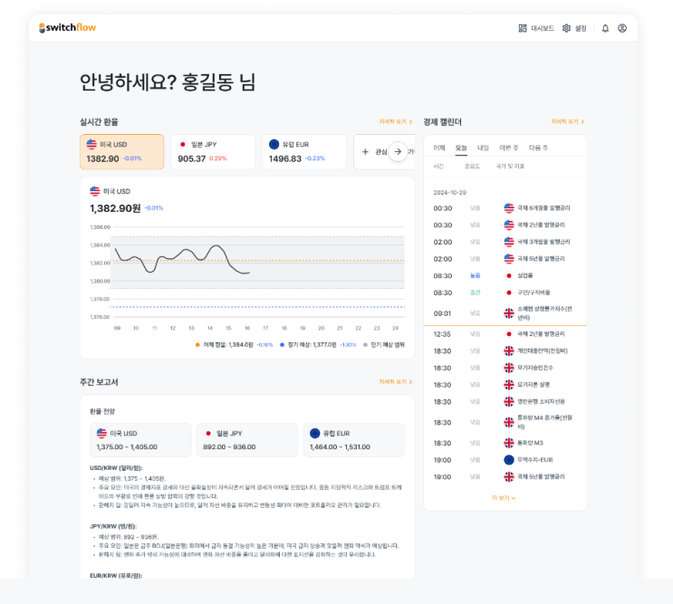This screenshot has height=604, width=673.
Task: Click the EU flag in 유럽 EUR rate card
Action: [274, 144]
